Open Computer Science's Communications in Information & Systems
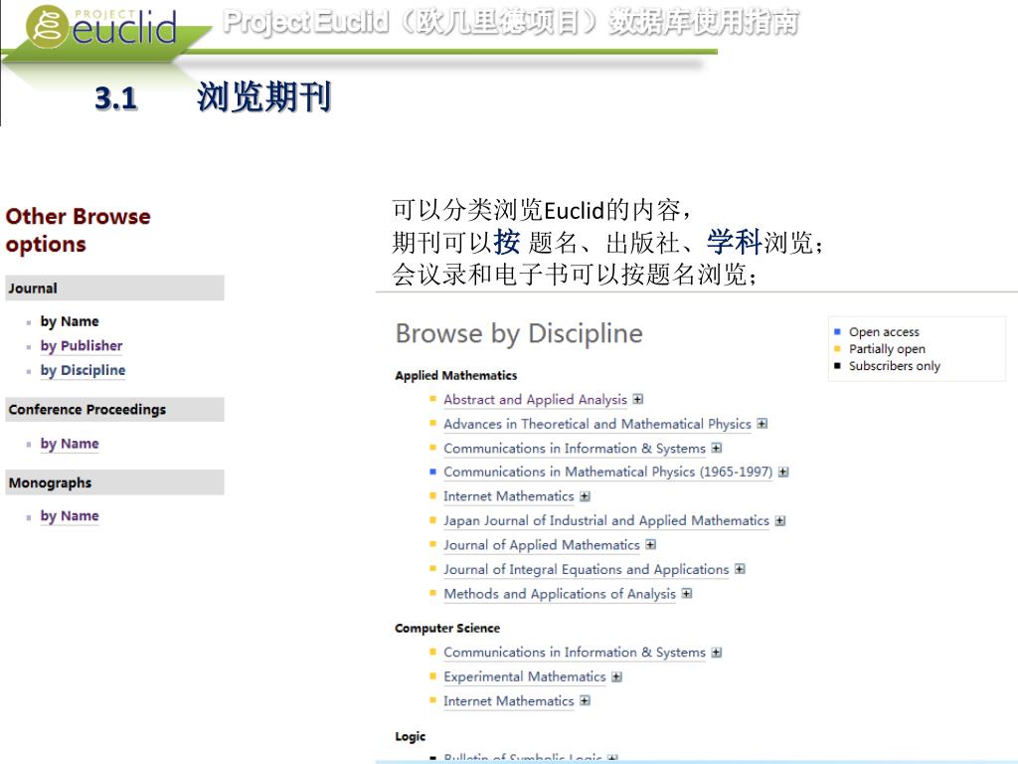1018x764 pixels. [574, 653]
